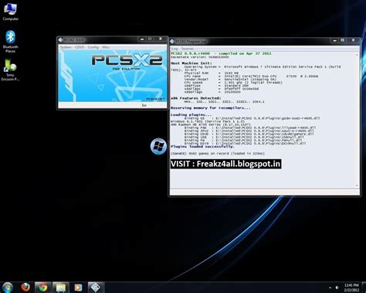The width and height of the screenshot is (366, 293).
Task: Open the Bluetooth Places desktop icon
Action: (x=10, y=42)
